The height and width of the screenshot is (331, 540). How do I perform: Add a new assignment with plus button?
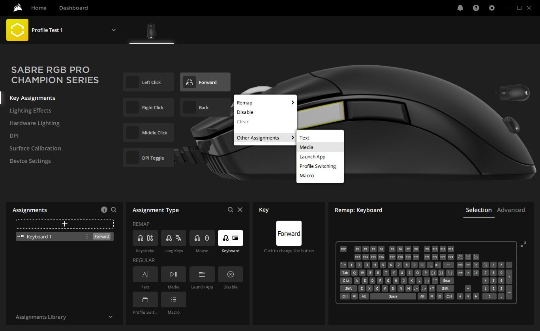pyautogui.click(x=65, y=224)
